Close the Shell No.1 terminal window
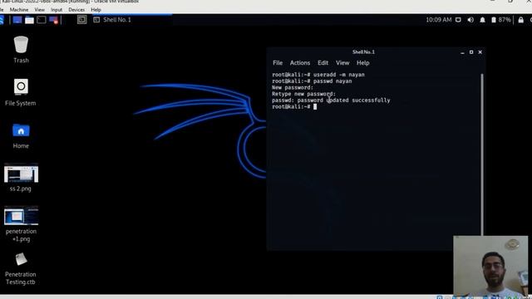This screenshot has height=299, width=532. coord(480,52)
